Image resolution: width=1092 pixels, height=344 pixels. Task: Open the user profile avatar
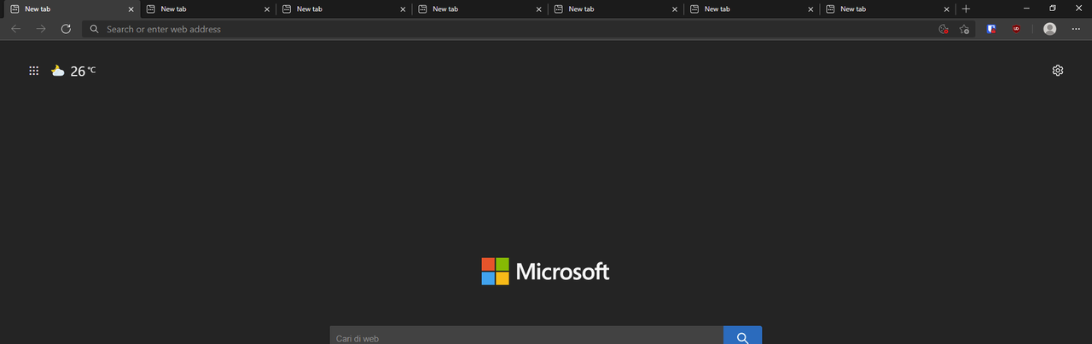click(x=1049, y=29)
